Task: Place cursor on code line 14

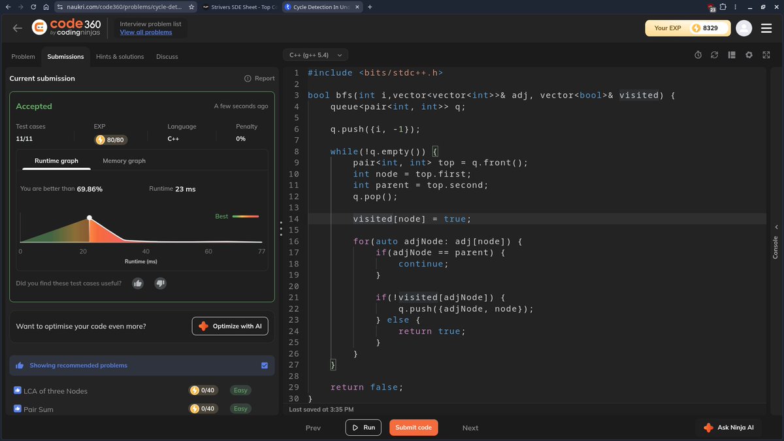Action: (x=536, y=219)
